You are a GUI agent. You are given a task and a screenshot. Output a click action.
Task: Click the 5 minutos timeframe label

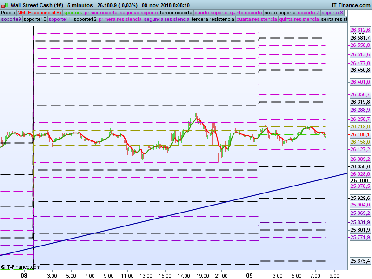(x=80, y=5)
